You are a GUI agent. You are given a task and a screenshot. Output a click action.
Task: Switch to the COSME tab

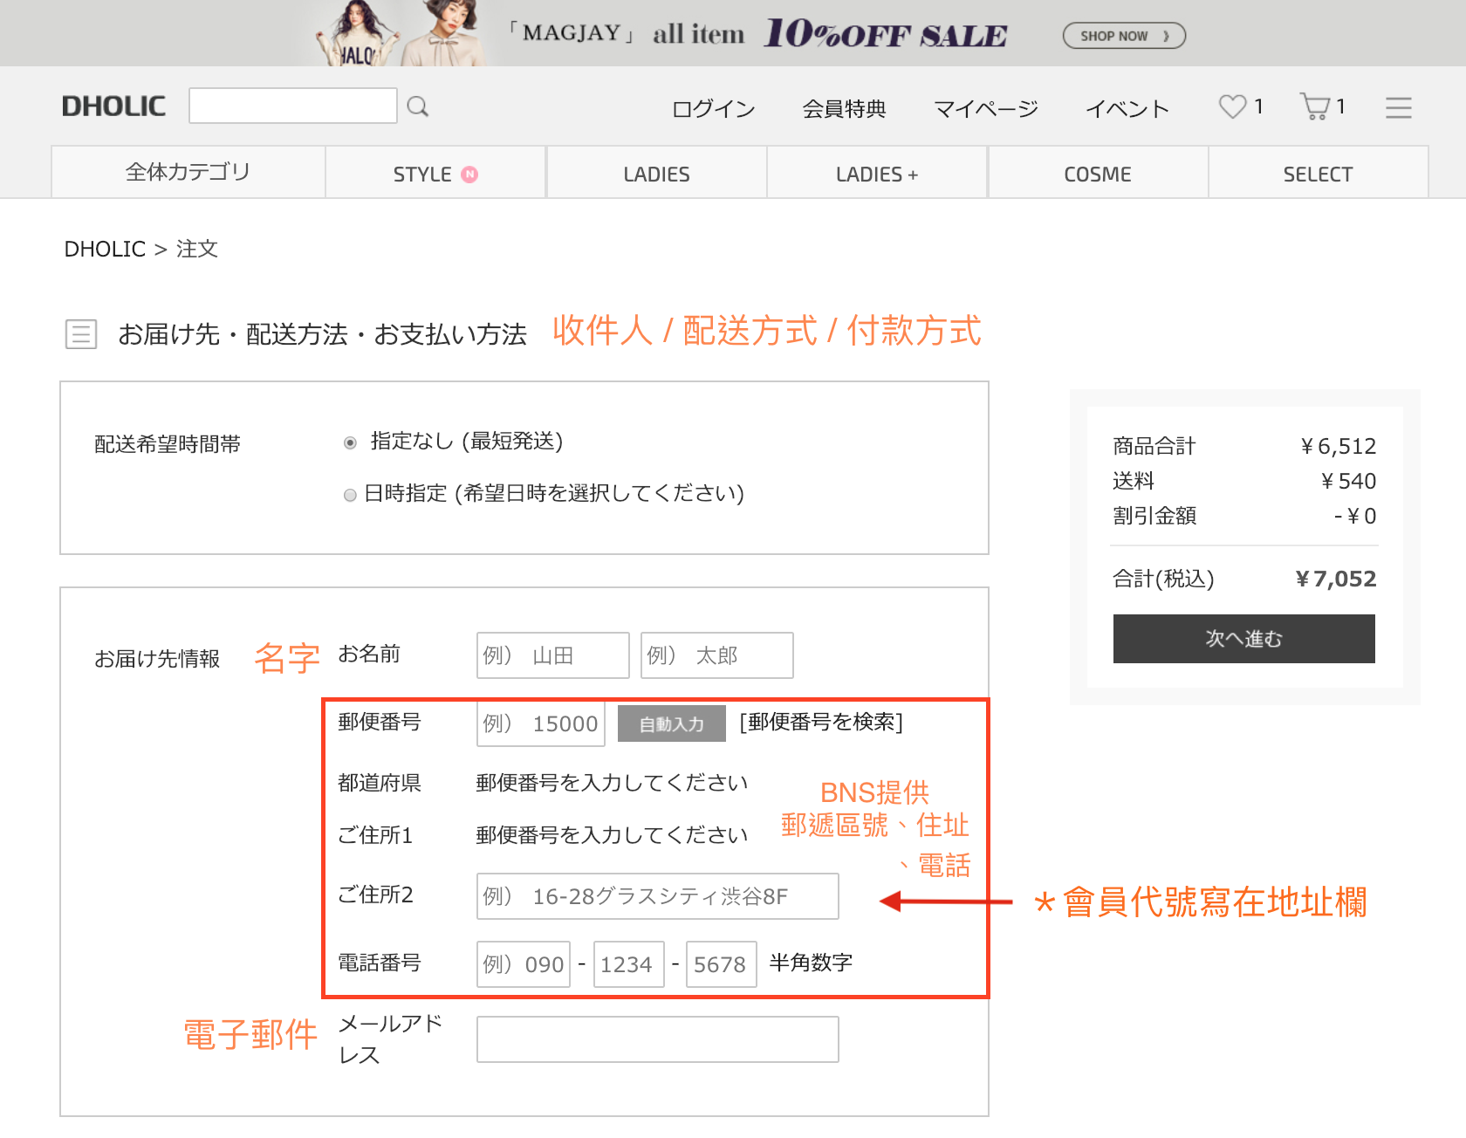click(1097, 174)
